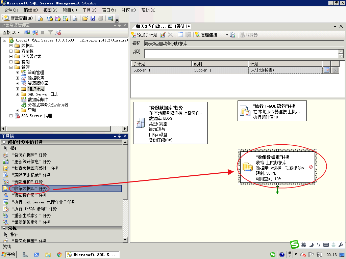Image resolution: width=346 pixels, height=259 pixels.
Task: Click the toolbox scrollbar down arrow
Action: (125, 240)
